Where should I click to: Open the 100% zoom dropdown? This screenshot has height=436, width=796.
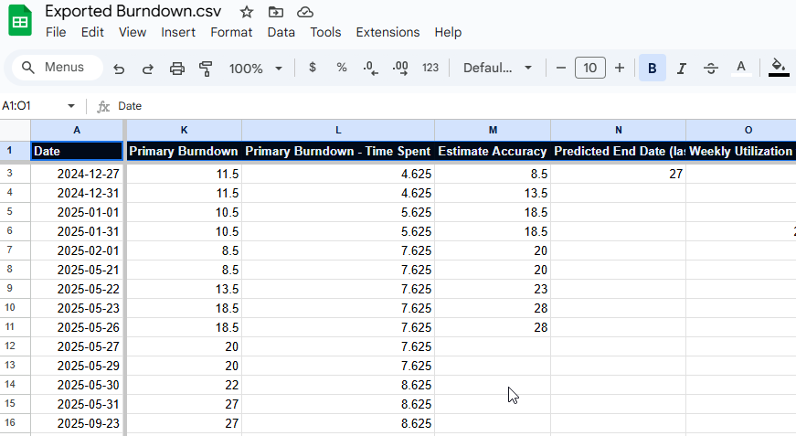(x=256, y=69)
